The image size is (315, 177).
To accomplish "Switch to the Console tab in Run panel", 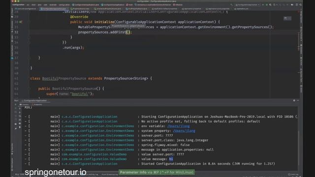I will click(24, 104).
